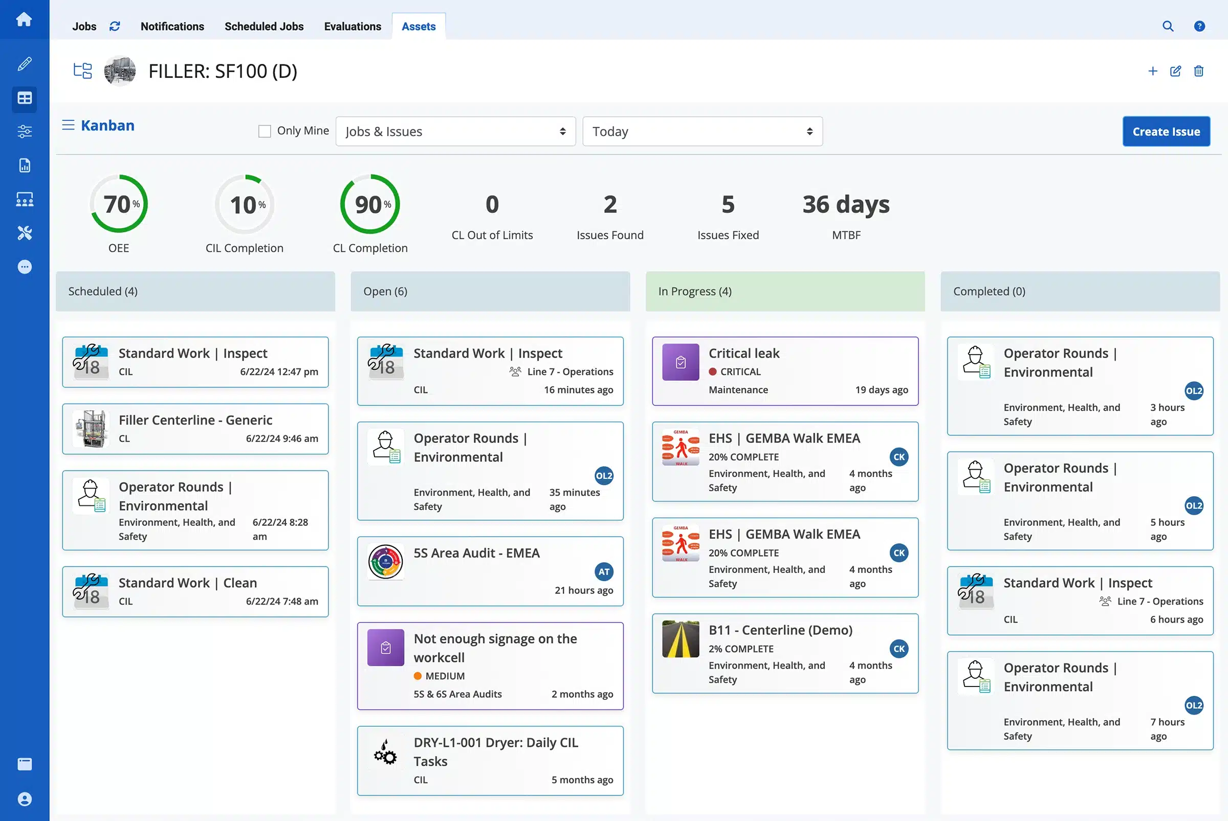Screen dimensions: 1228x821
Task: Switch to the Notifications tab
Action: tap(172, 26)
